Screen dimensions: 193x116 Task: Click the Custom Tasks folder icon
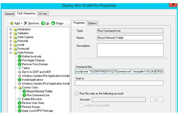(x=20, y=88)
